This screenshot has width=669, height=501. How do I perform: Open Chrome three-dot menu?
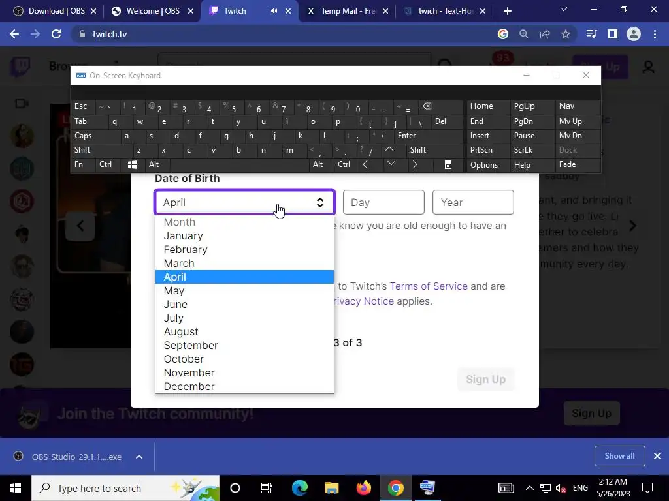pos(655,34)
